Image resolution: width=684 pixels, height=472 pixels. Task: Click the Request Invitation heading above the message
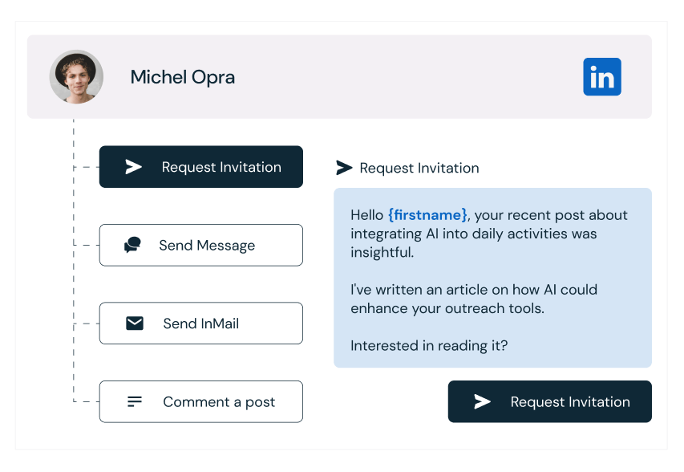click(419, 168)
